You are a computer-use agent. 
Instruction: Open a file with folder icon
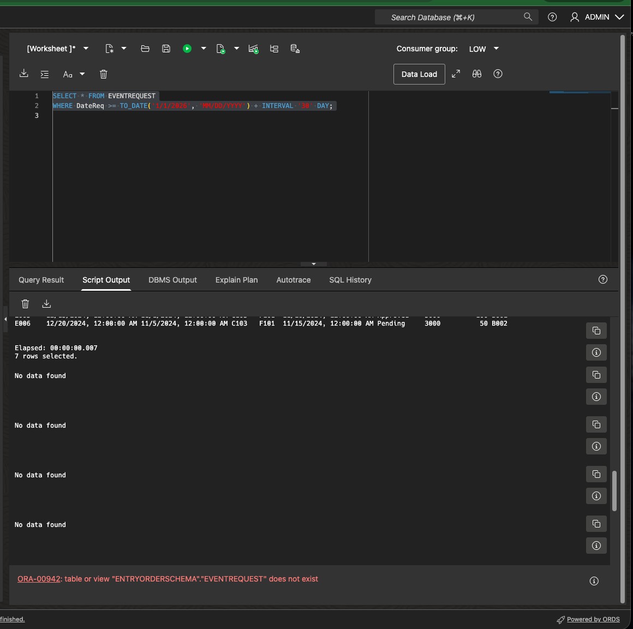[x=145, y=49]
